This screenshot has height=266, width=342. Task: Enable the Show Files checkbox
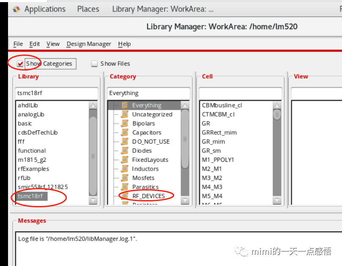(x=94, y=64)
